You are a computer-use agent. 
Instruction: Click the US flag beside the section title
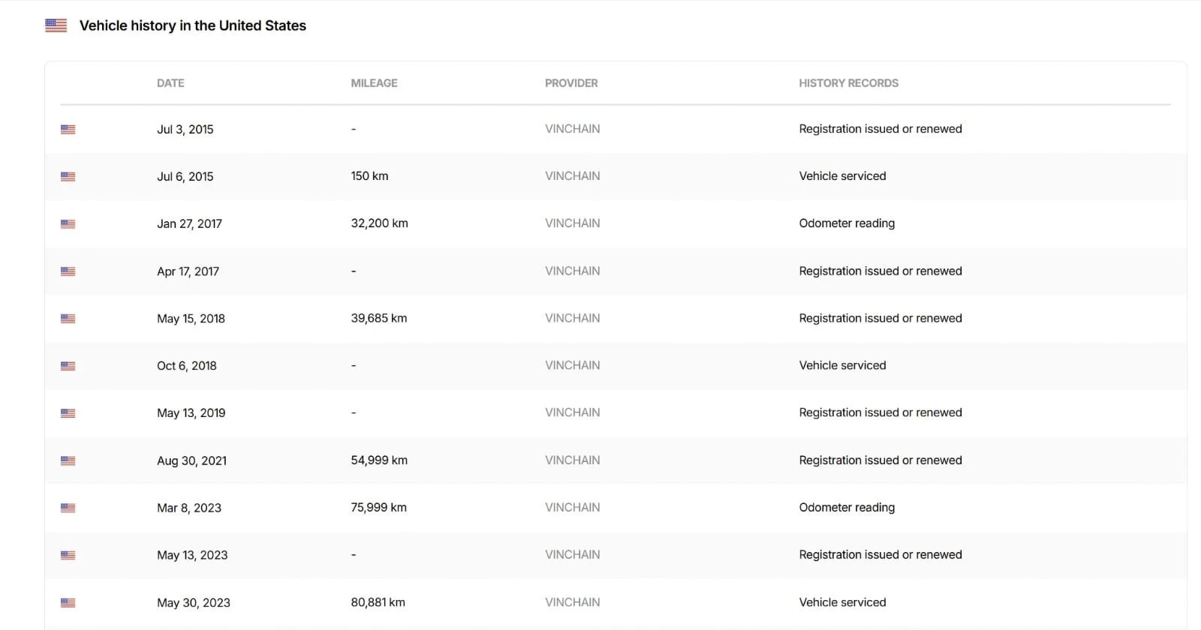(56, 25)
